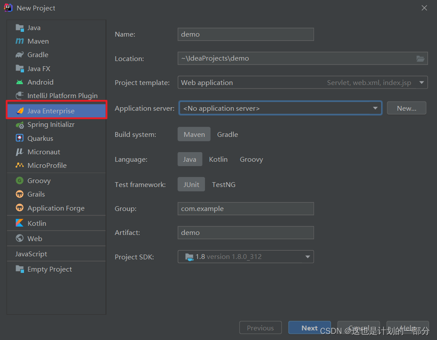The height and width of the screenshot is (340, 437).
Task: Click the IntelliJ IDEA logo in title bar
Action: click(8, 8)
